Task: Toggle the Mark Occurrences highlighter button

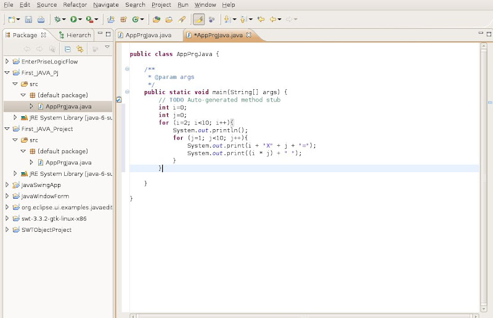Action: coord(200,20)
